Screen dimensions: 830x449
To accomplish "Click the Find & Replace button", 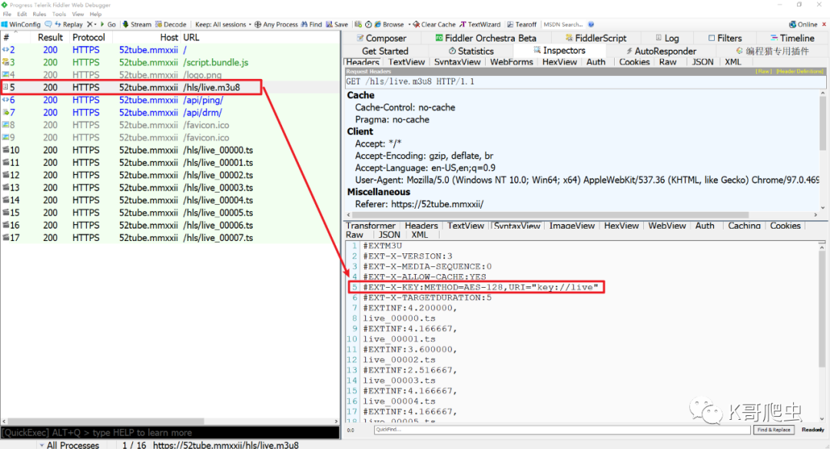I will [x=772, y=430].
